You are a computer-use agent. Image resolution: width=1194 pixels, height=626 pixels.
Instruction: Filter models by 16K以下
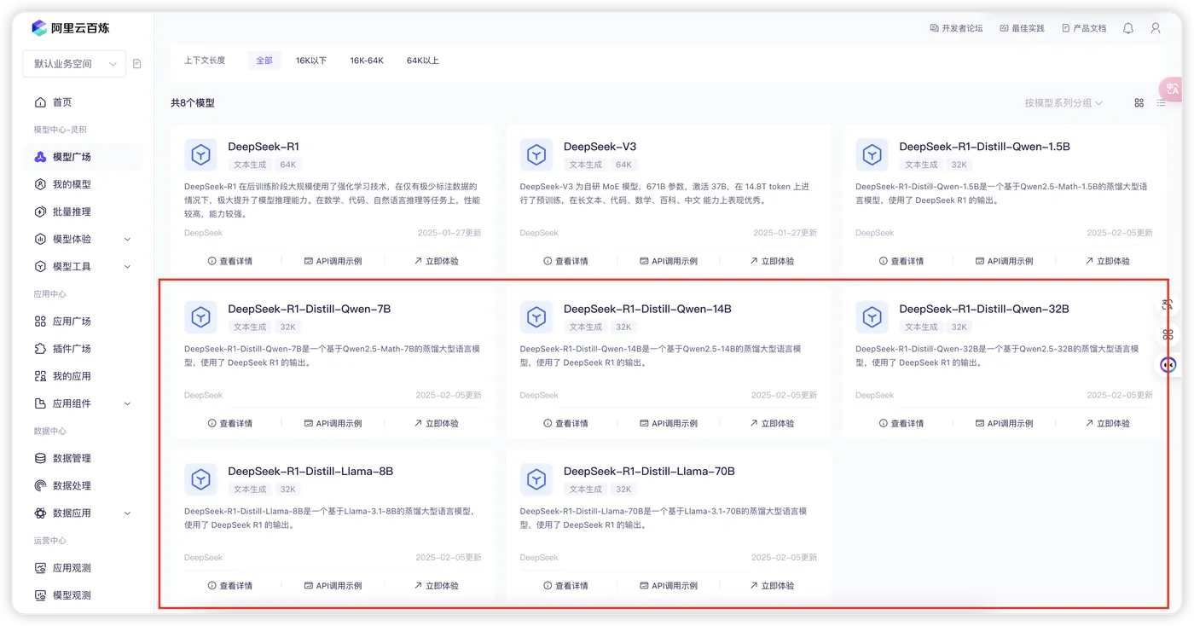click(x=311, y=61)
